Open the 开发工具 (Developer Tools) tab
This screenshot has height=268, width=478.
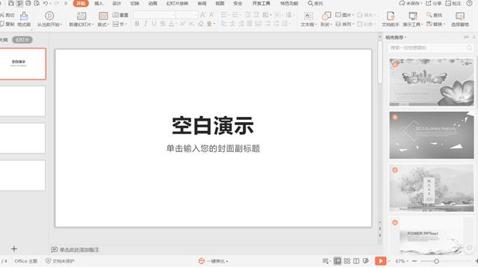click(x=261, y=3)
